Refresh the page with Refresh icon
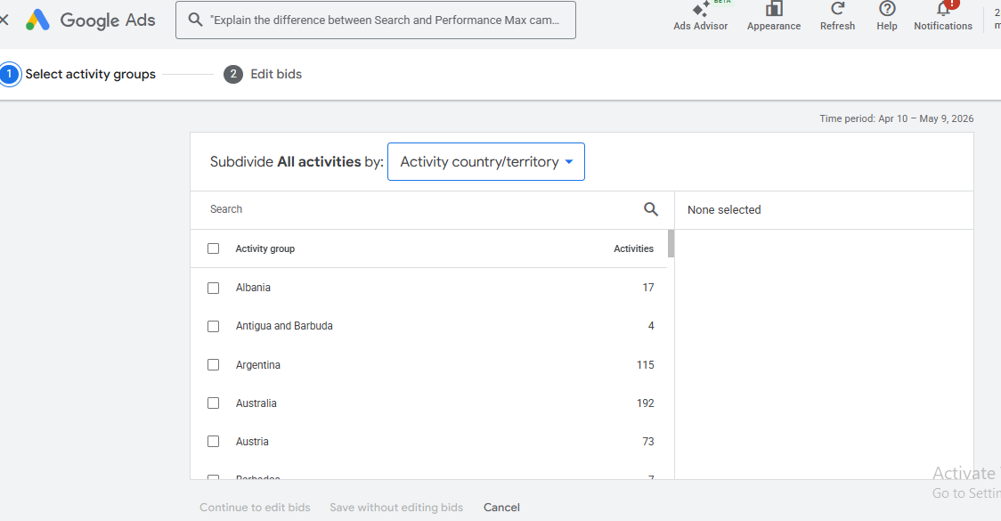This screenshot has height=521, width=1001. 837,8
